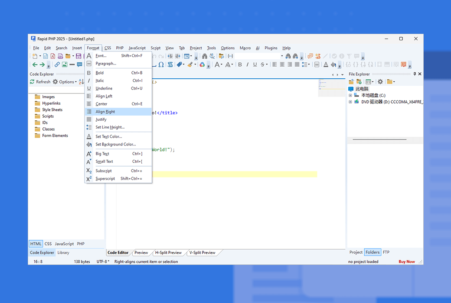The image size is (451, 303).
Task: Click the green Forward arrow icon
Action: tap(42, 64)
